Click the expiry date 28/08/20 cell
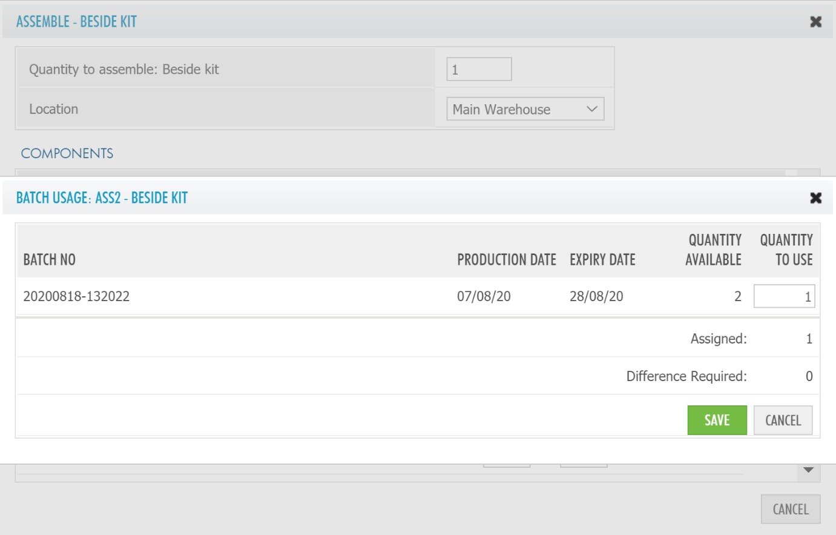 596,296
